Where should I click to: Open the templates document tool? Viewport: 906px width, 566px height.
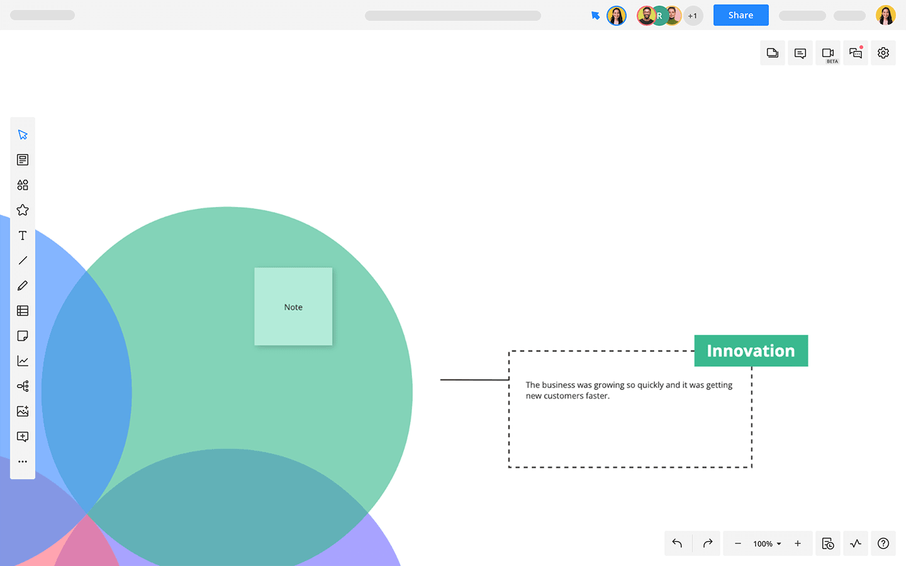23,160
